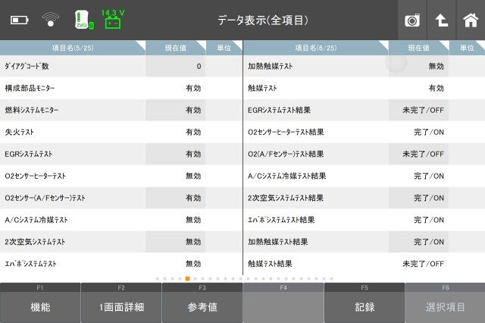Show 参考値 reference values
485x323 pixels.
[x=202, y=303]
